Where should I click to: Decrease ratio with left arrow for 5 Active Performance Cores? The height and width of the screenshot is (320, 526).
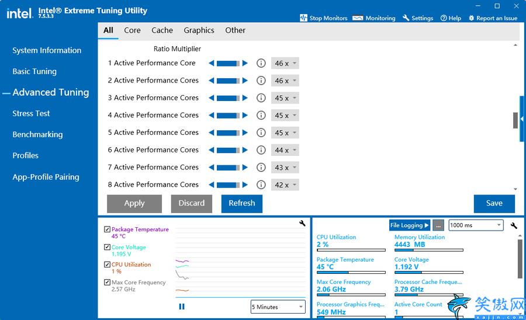click(x=212, y=133)
